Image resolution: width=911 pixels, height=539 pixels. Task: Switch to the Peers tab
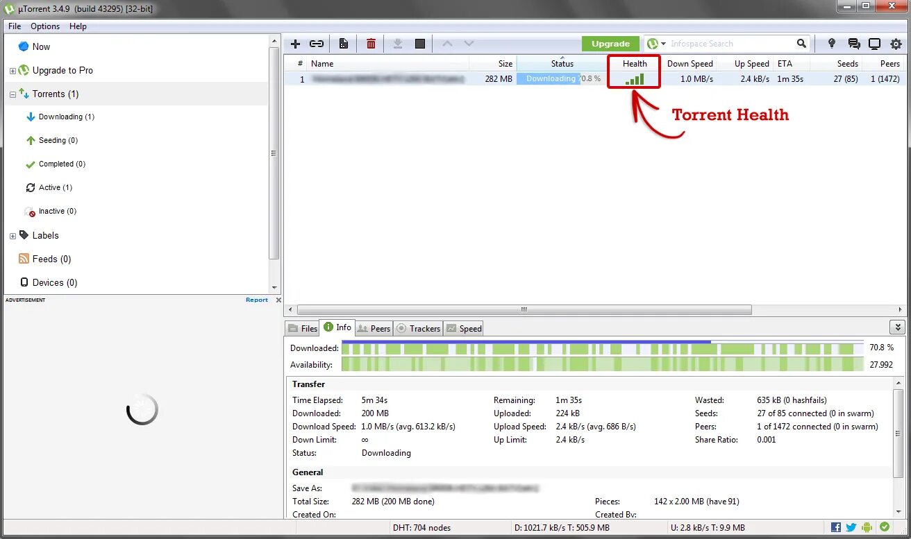[x=374, y=328]
